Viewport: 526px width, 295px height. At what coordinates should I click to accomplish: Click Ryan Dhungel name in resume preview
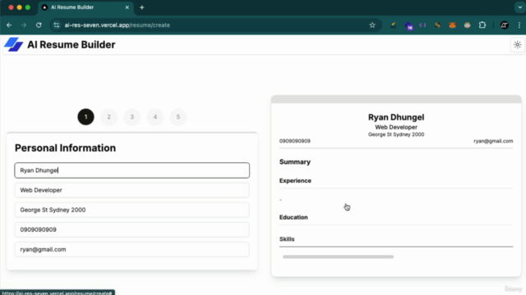click(396, 117)
